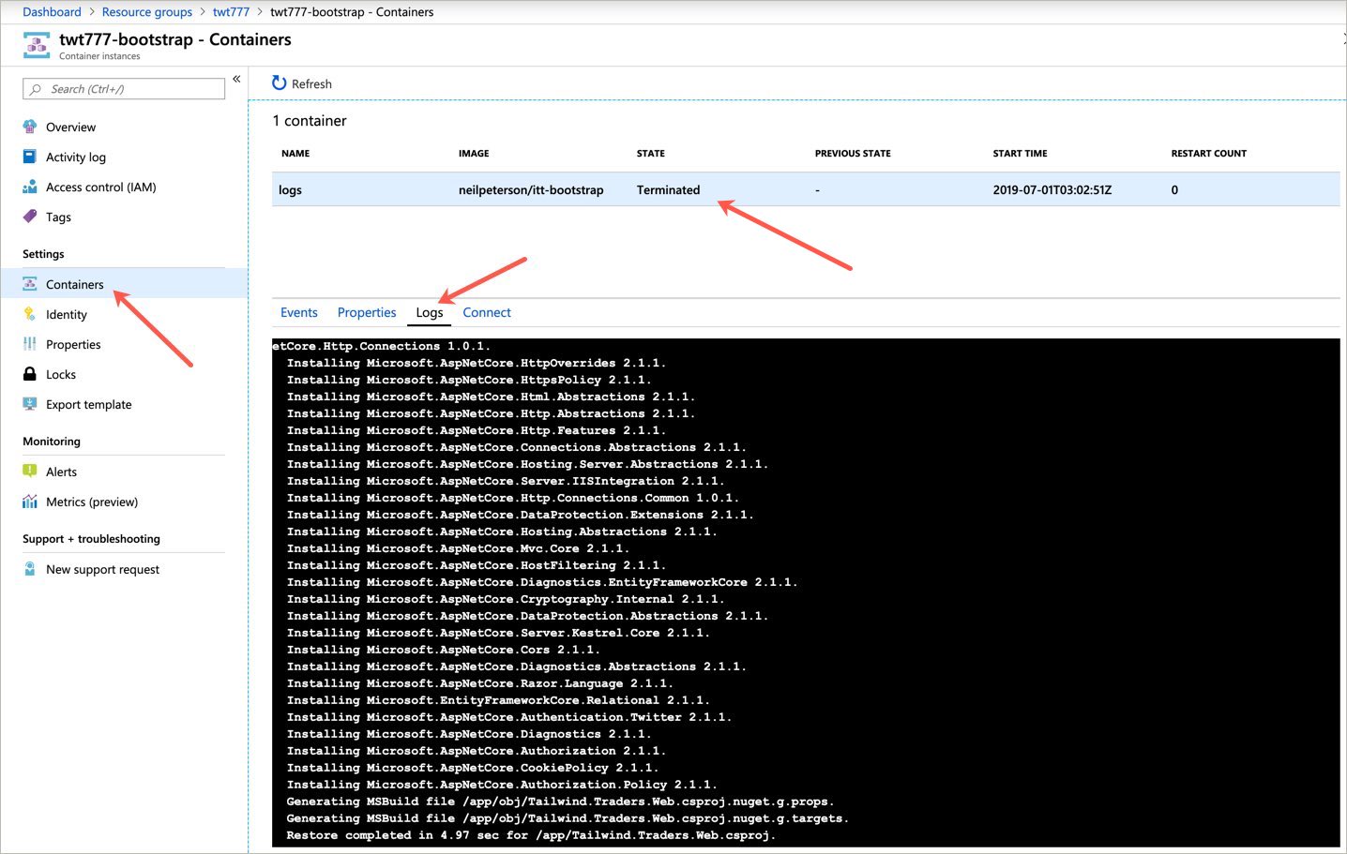Click the Tags icon in sidebar
1347x854 pixels.
tap(30, 217)
